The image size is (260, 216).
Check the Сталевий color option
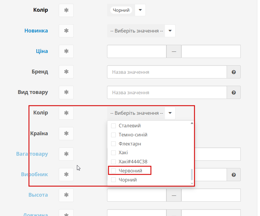coord(113,126)
